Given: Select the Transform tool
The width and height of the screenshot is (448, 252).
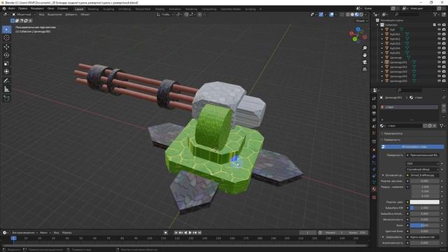Looking at the screenshot, I should click(6, 71).
